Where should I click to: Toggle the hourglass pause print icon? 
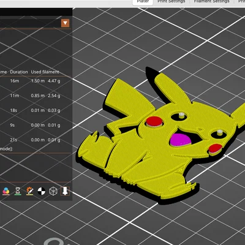point(18,191)
